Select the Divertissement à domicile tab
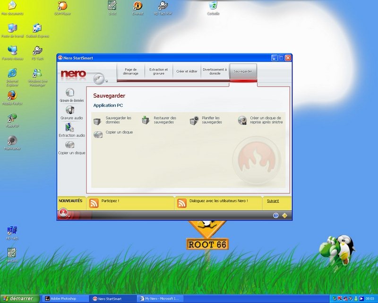The height and width of the screenshot is (303, 378). (215, 71)
